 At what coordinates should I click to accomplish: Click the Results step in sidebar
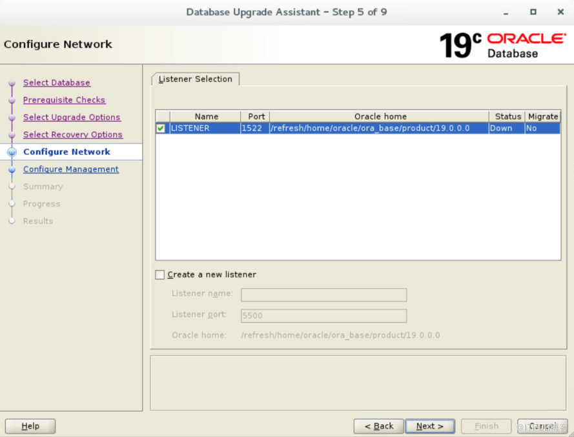38,221
